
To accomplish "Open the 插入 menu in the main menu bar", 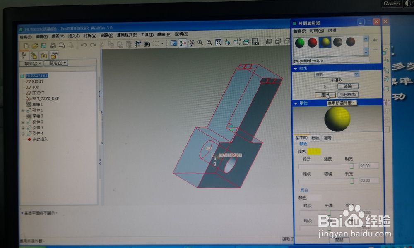I will click(74, 36).
